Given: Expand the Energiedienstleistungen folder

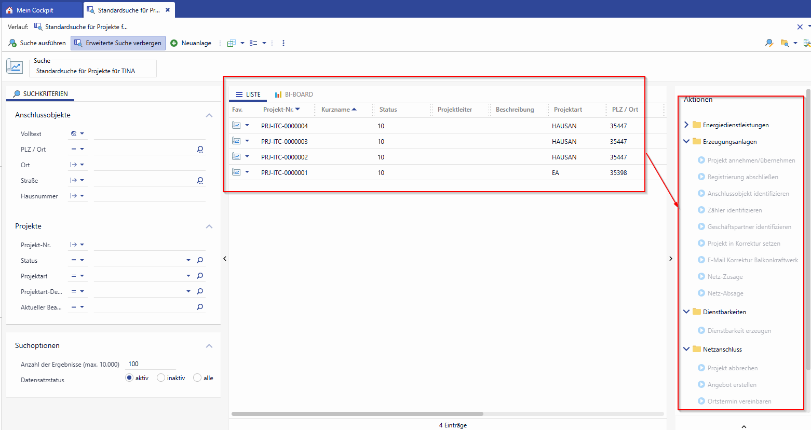Looking at the screenshot, I should point(686,125).
